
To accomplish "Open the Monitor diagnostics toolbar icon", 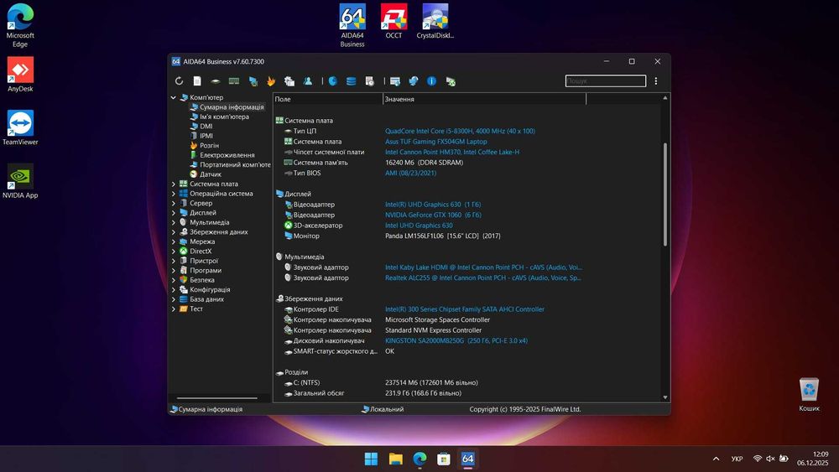I will tap(253, 81).
